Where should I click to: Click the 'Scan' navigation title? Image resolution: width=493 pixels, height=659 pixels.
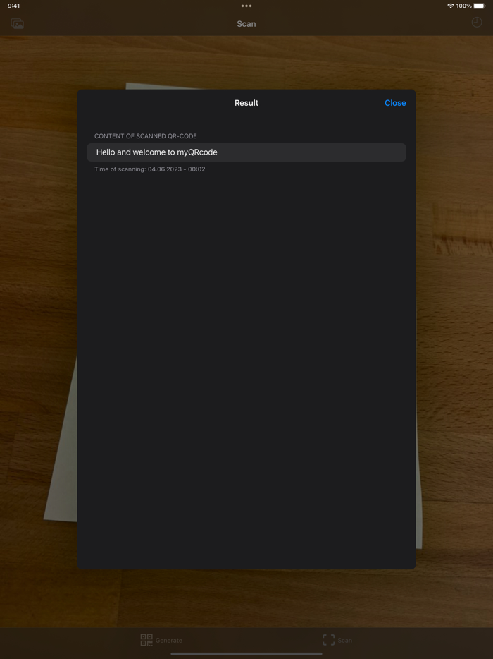246,24
